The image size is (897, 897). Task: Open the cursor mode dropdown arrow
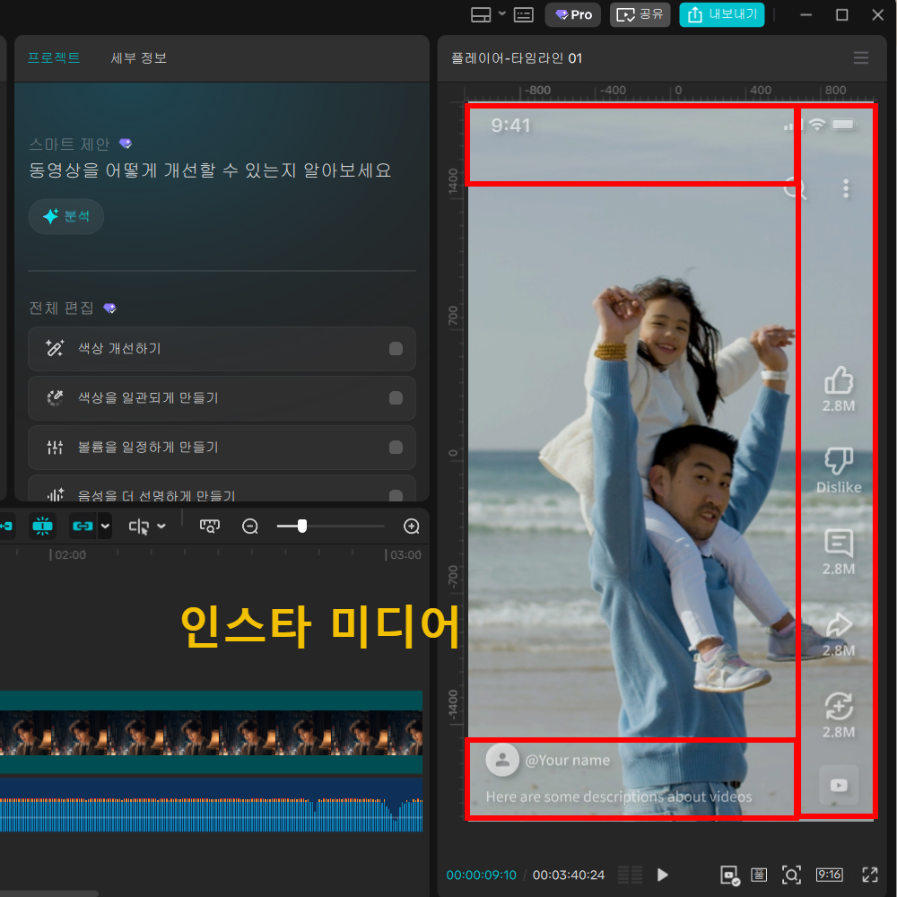click(161, 527)
